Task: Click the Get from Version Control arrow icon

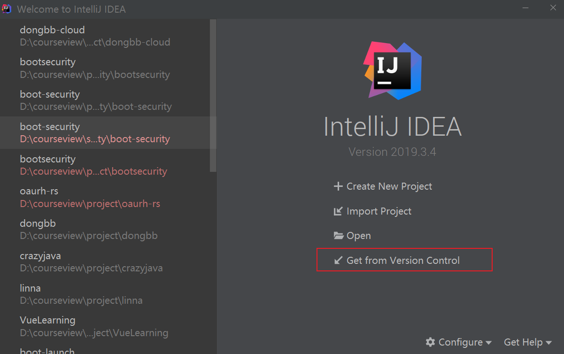Action: click(x=338, y=260)
